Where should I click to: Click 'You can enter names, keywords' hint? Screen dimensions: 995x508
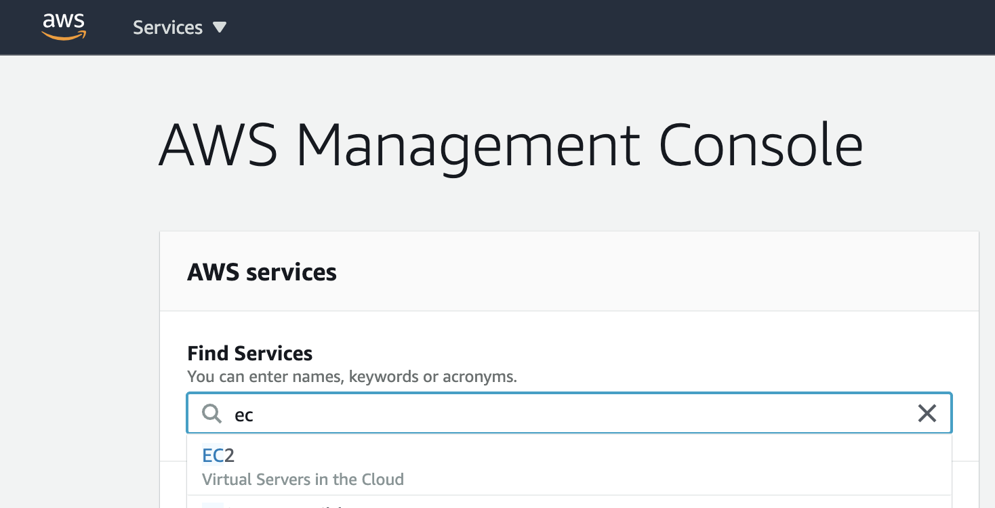pyautogui.click(x=352, y=377)
